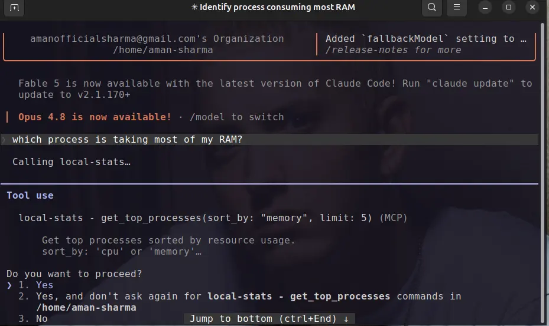Click the /release-notes for more text
The image size is (549, 326).
(x=393, y=50)
